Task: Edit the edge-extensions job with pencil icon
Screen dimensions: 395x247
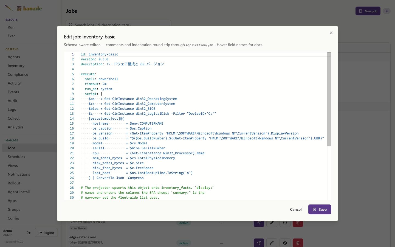Action: tap(272, 243)
